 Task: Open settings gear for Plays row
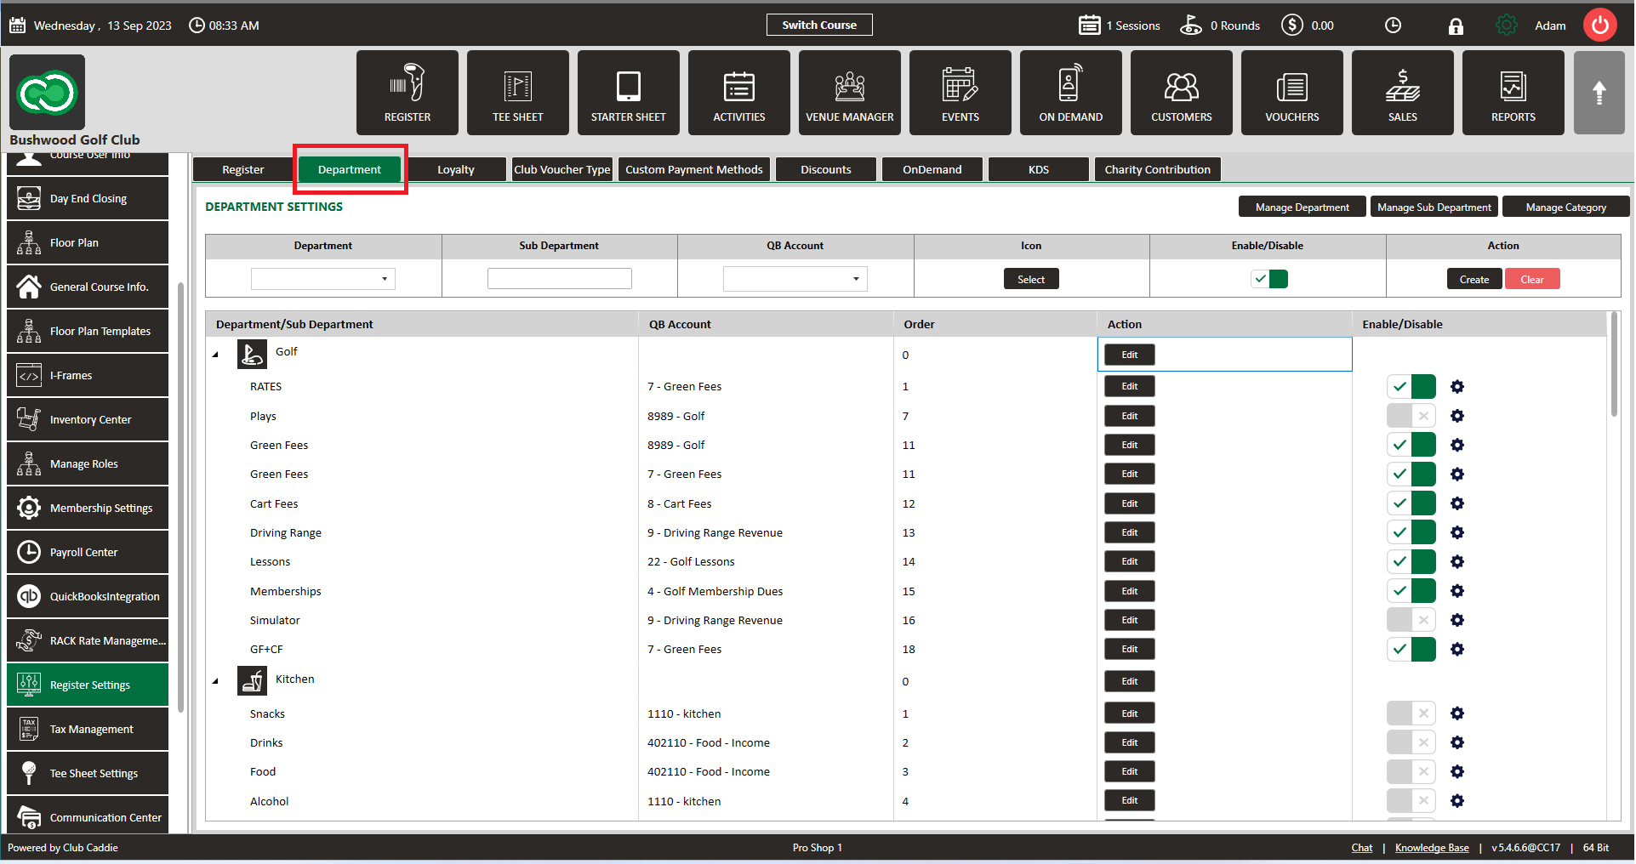pyautogui.click(x=1457, y=416)
